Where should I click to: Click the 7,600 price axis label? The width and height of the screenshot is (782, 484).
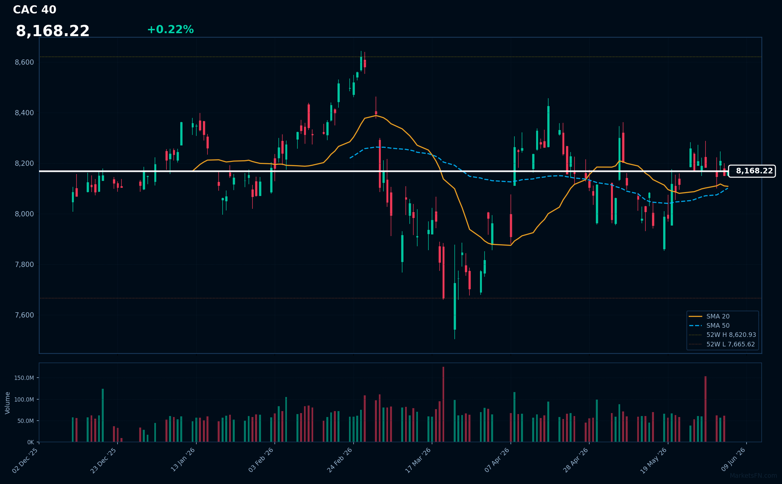(24, 315)
